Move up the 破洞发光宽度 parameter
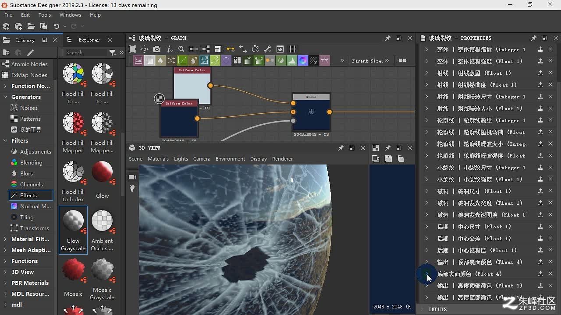The image size is (561, 315). click(540, 203)
